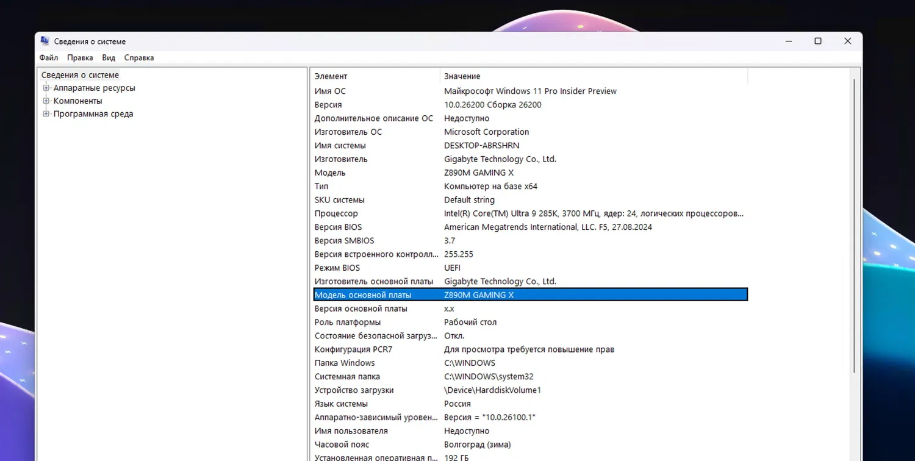Select the Состояние безопасной загрузки row
The width and height of the screenshot is (915, 461).
pyautogui.click(x=530, y=336)
